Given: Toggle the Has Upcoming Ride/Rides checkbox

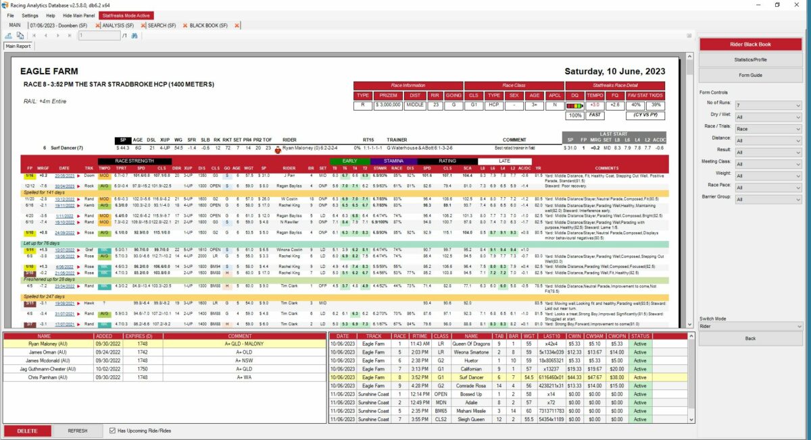Looking at the screenshot, I should click(113, 431).
